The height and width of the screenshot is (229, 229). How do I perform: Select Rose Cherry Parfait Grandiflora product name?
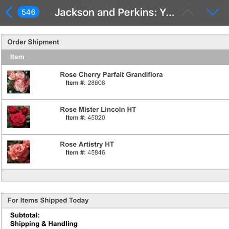click(111, 75)
